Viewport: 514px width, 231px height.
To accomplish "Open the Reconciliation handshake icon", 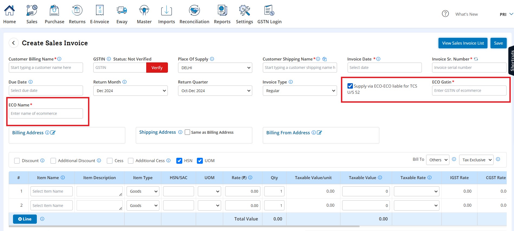I will tap(194, 11).
